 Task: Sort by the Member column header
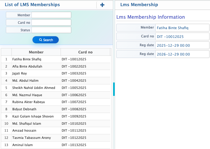[x=36, y=52]
